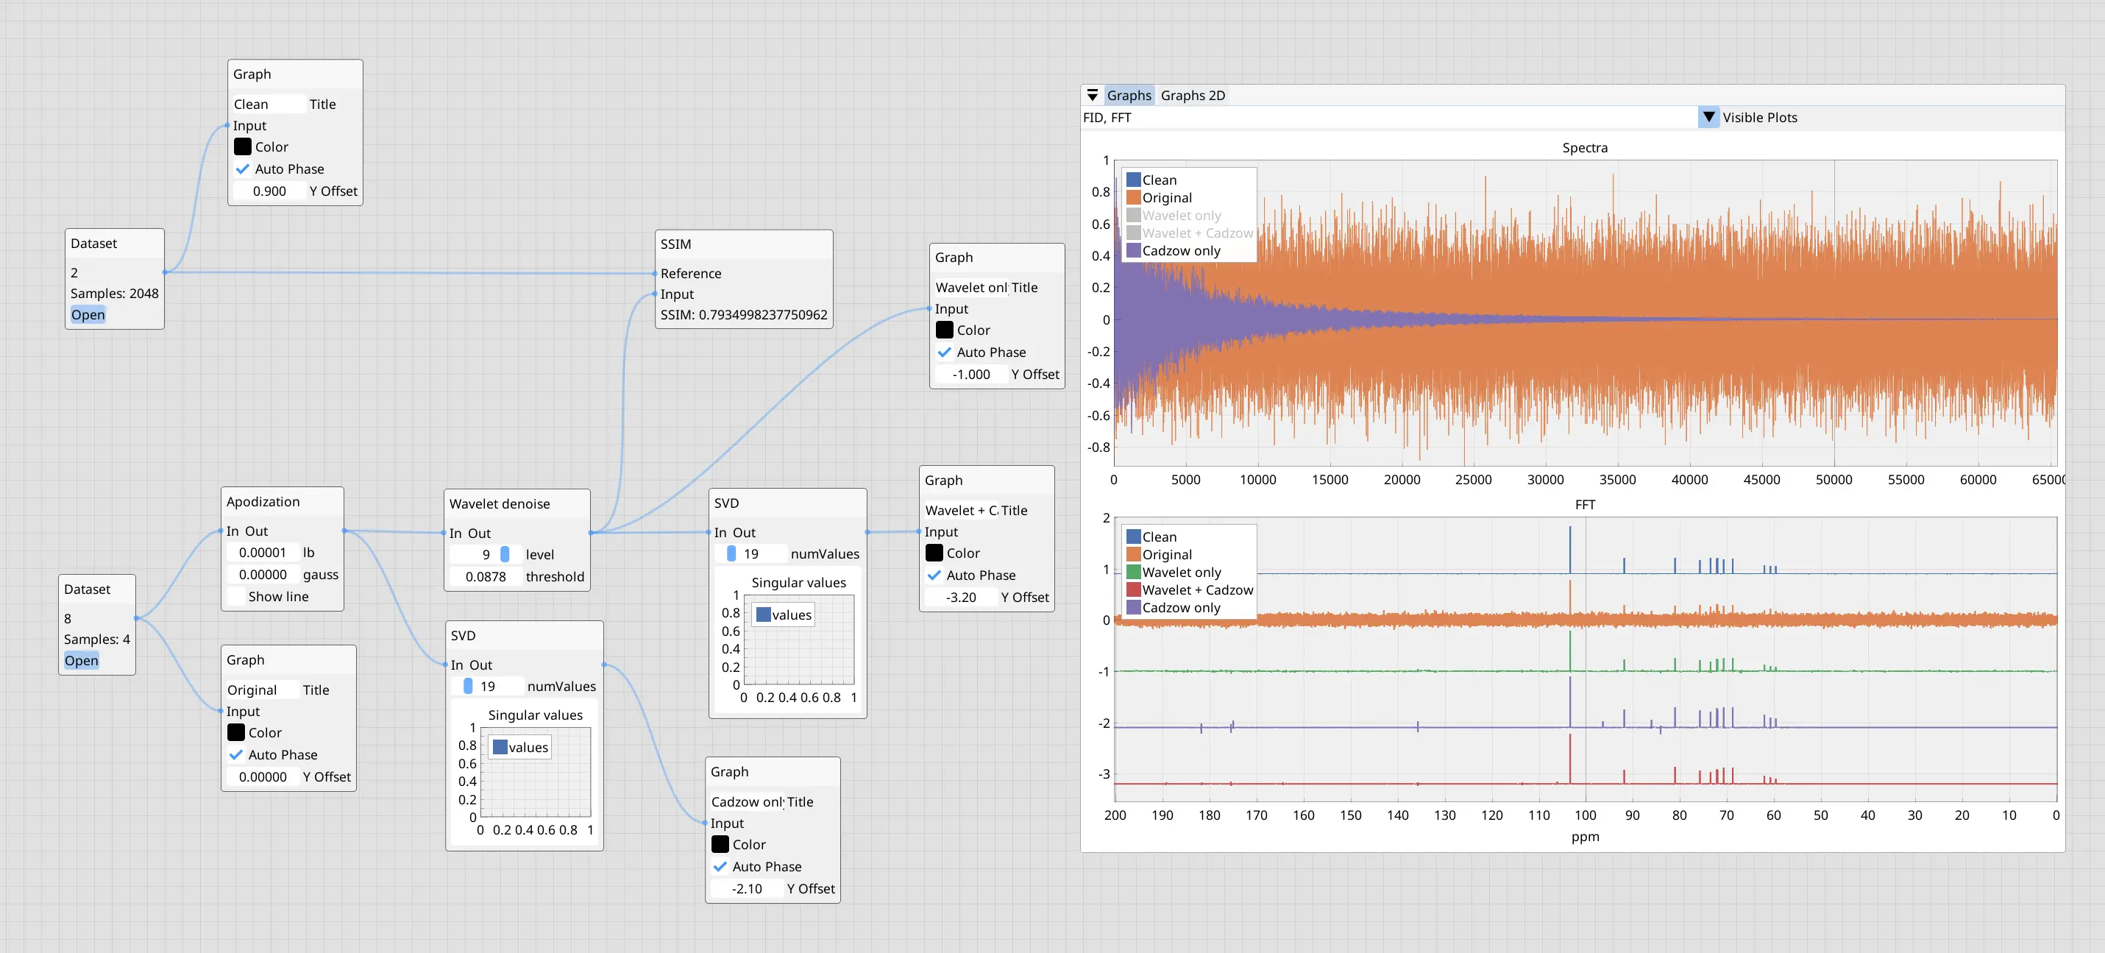Enable Show line in Apodization node
Viewport: 2105px width, 953px height.
pos(236,597)
